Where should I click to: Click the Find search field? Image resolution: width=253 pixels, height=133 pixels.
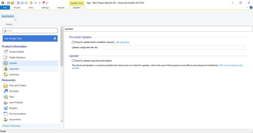click(x=30, y=31)
